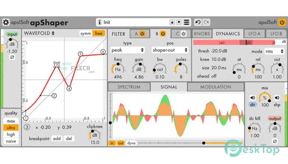Image resolution: width=288 pixels, height=164 pixels.
Task: Undo the last change
Action: (x=198, y=22)
